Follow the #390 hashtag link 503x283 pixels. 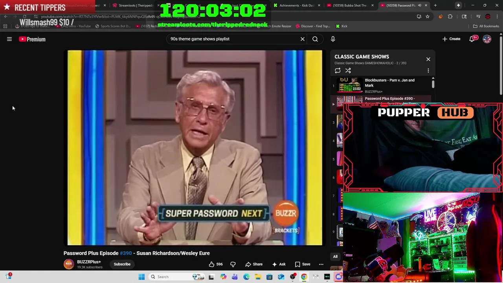(126, 253)
